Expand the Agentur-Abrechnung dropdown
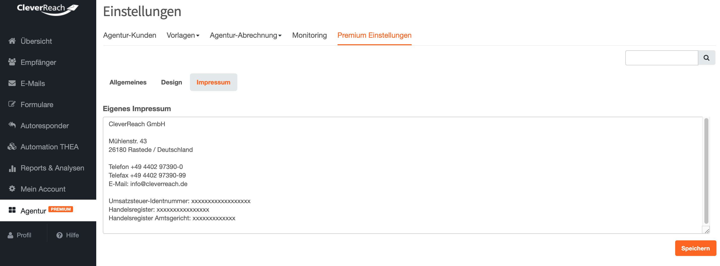The height and width of the screenshot is (266, 720). 245,35
